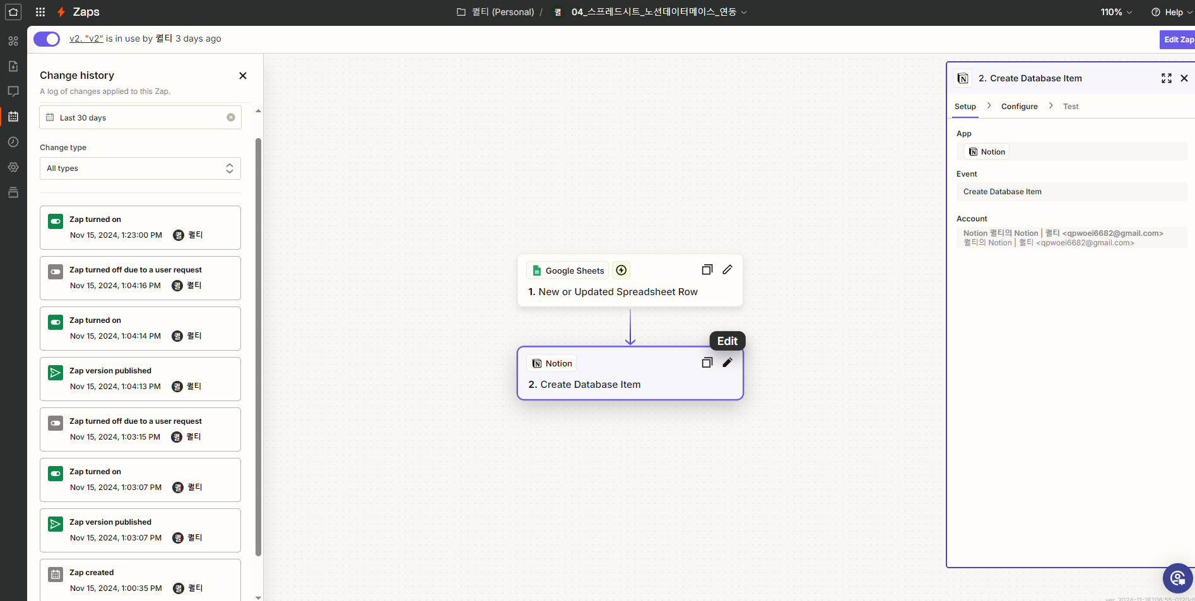This screenshot has width=1195, height=601.
Task: Select the 1:04:14 PM Zap turned on entry
Action: (x=140, y=329)
